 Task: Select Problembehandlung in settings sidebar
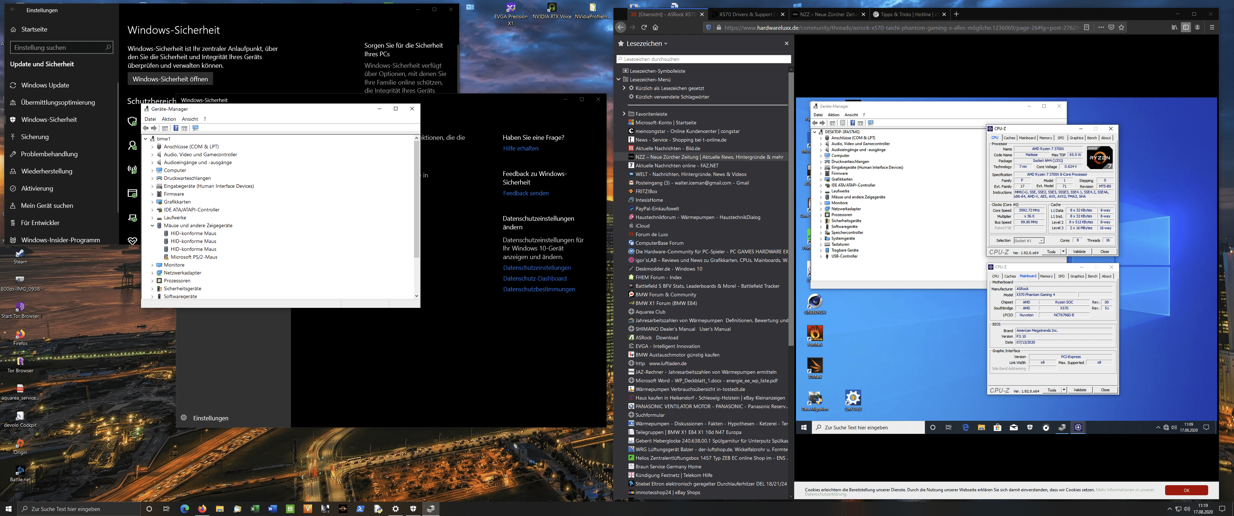point(49,154)
